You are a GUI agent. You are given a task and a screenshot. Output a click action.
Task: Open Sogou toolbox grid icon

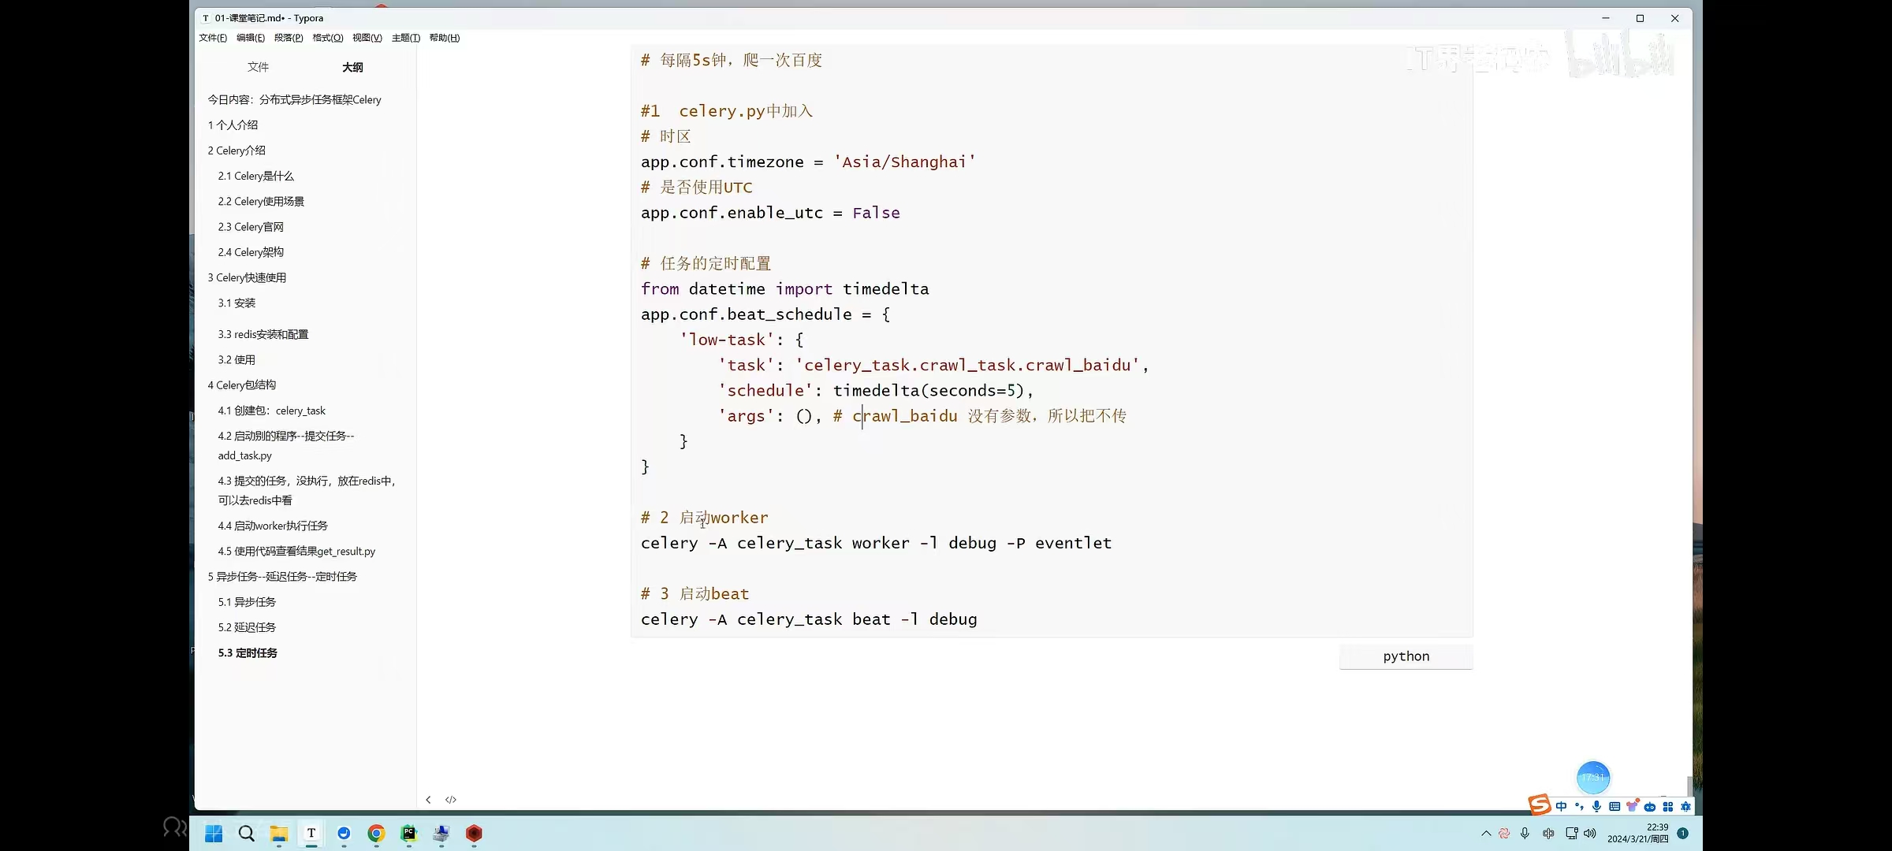(1668, 806)
